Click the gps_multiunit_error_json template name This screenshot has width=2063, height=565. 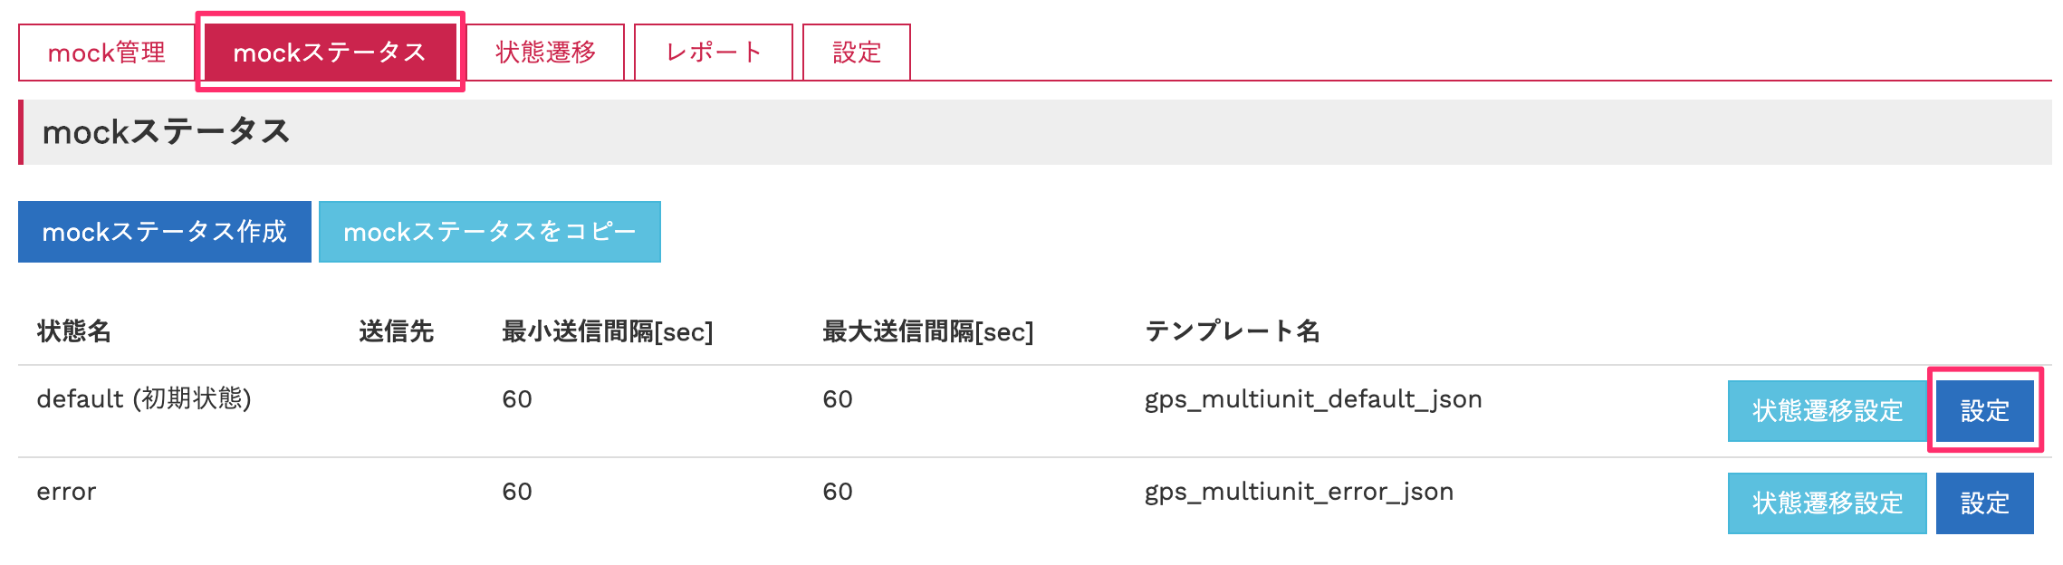(1299, 492)
